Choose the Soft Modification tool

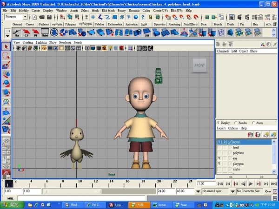[x=6, y=111]
